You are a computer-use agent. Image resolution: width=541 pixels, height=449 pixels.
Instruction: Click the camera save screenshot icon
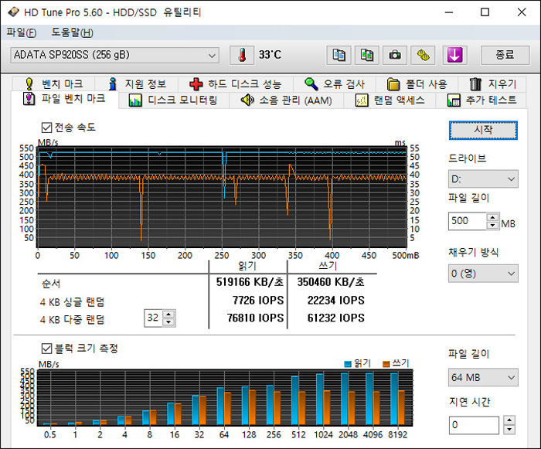395,56
